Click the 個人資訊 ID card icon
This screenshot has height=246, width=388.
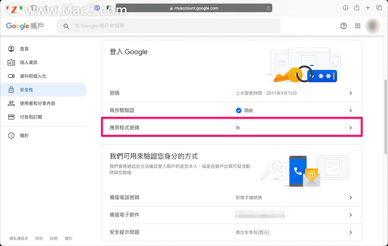(11, 62)
